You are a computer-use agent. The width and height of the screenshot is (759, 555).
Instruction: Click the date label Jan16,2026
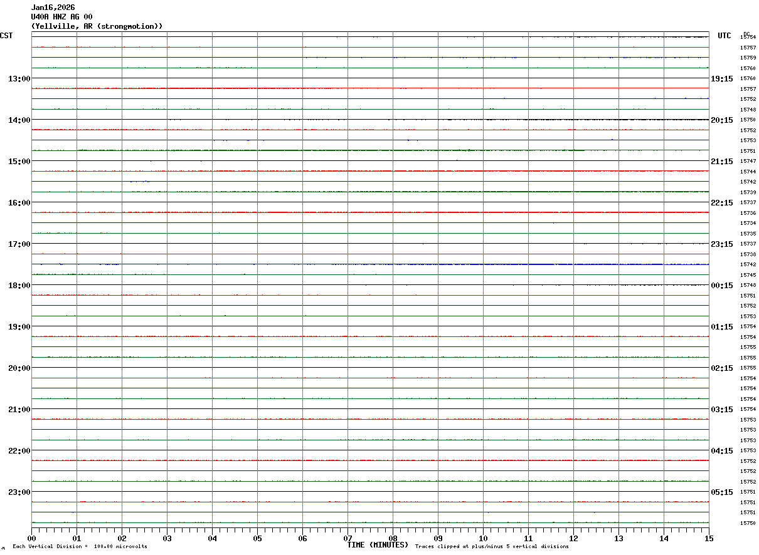[x=53, y=8]
